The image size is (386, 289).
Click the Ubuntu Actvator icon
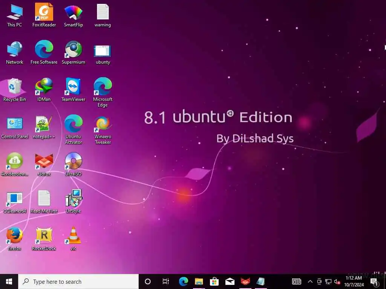tap(74, 129)
